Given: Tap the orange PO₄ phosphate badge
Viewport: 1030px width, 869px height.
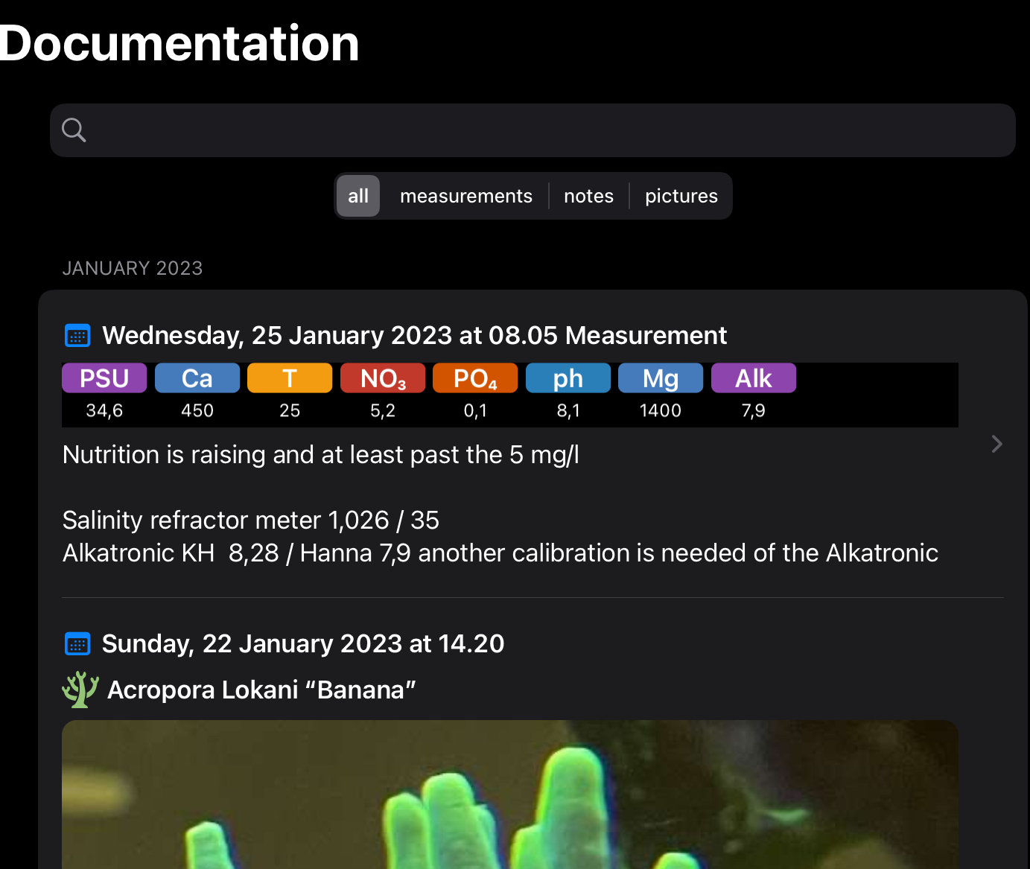Looking at the screenshot, I should pos(475,378).
